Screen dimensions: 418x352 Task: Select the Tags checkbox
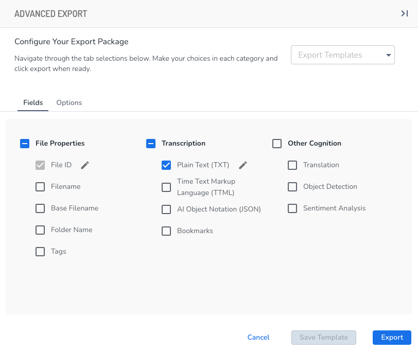point(40,251)
